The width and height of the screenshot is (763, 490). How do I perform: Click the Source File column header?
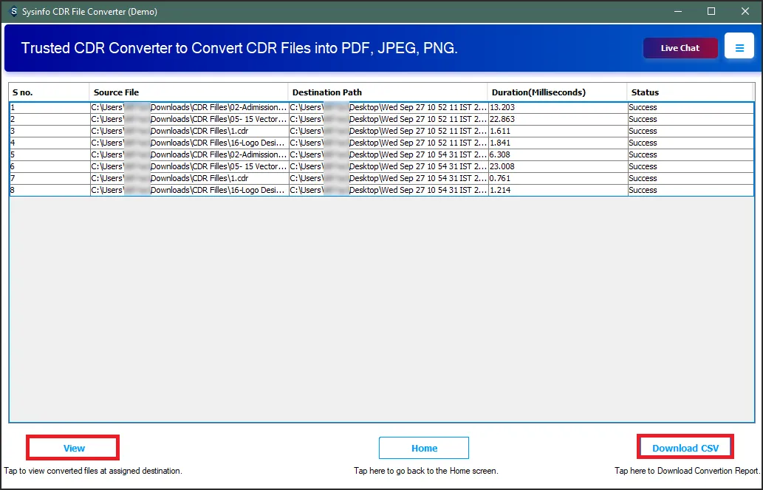click(x=188, y=92)
